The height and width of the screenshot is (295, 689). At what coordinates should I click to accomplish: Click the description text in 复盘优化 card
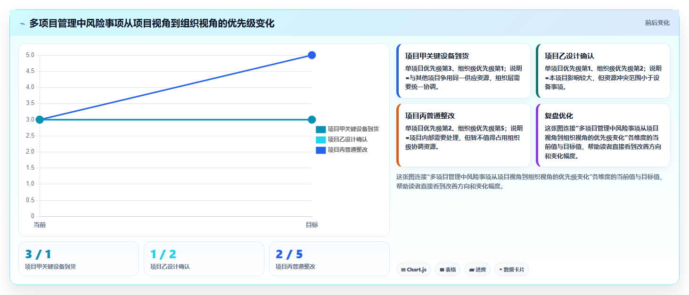point(603,142)
